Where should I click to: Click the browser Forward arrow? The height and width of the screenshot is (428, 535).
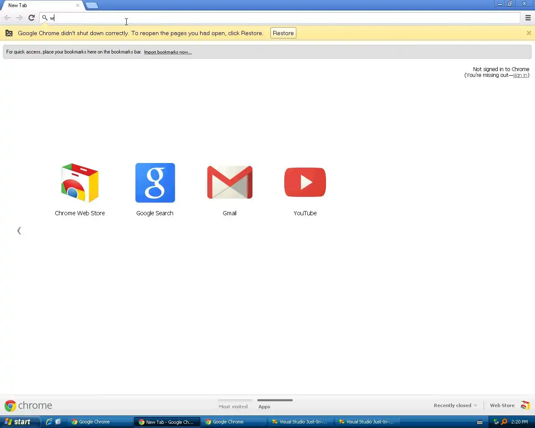[19, 18]
